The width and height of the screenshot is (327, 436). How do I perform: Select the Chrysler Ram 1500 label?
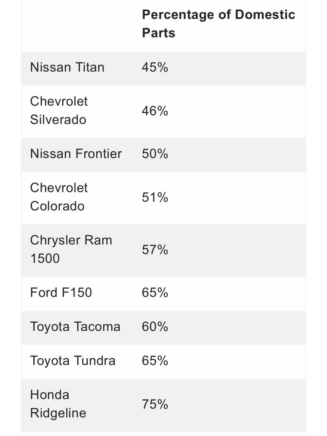(x=71, y=249)
